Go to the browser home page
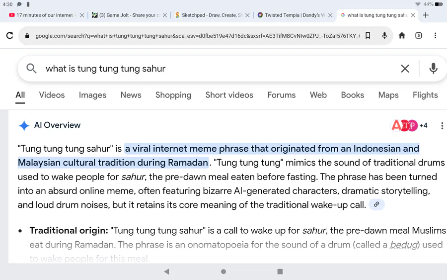 [x=402, y=35]
